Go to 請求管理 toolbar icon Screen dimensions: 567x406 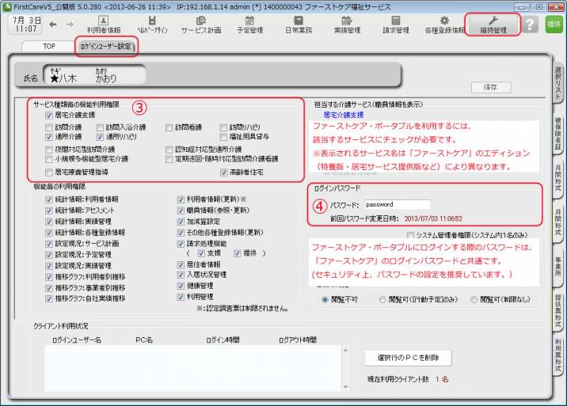tap(396, 24)
